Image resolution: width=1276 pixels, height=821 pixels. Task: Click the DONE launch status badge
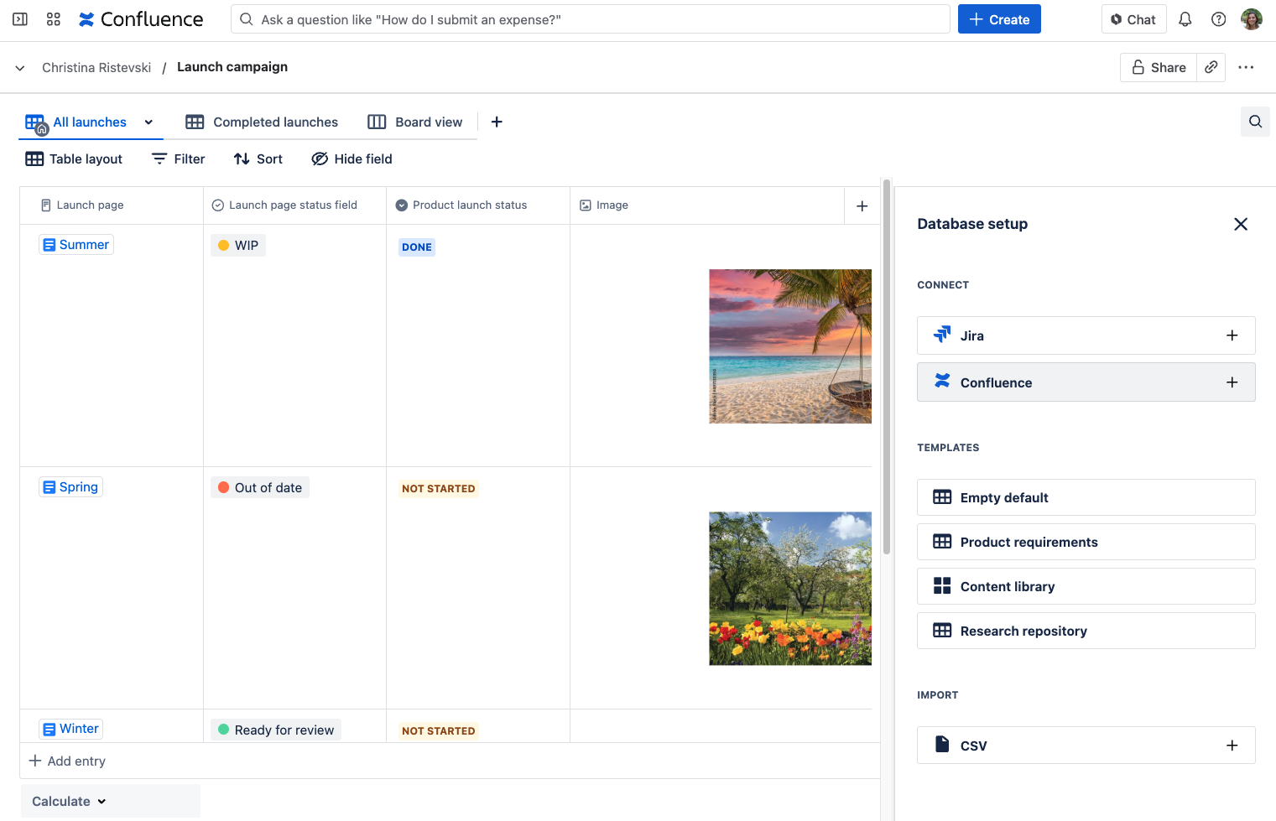(x=417, y=247)
